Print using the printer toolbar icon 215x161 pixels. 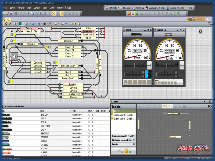16,13
